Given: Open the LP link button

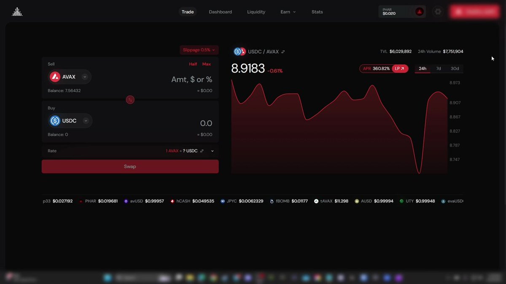Looking at the screenshot, I should coord(400,69).
